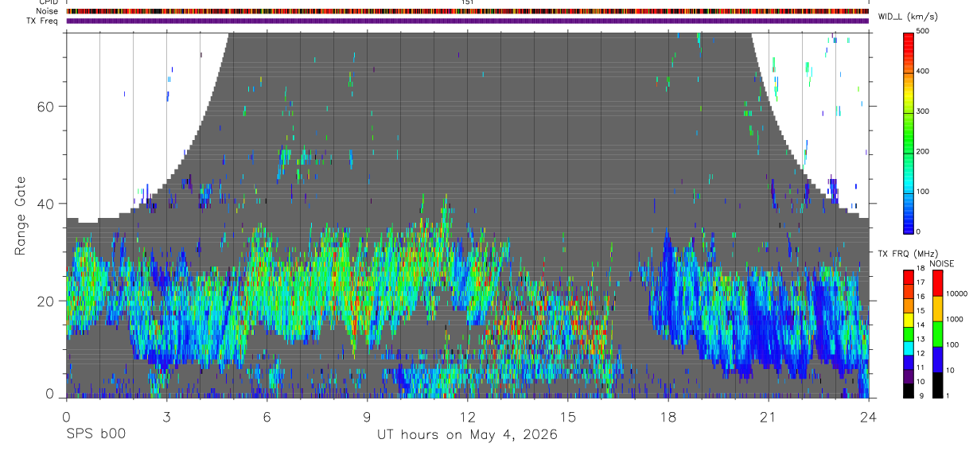Viewport: 977px width, 451px height.
Task: Click the "TX Freq" strip label at top left
Action: 43,21
